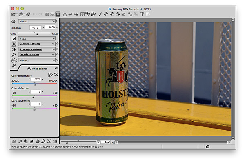
Task: Click the gray sphere icon in bottom panel
Action: click(37, 141)
